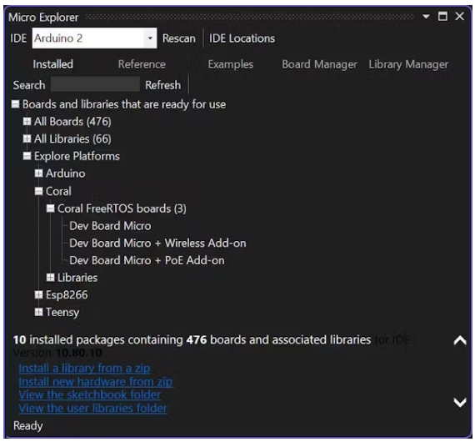Collapse the Coral platform node
The width and height of the screenshot is (475, 442).
(x=38, y=191)
